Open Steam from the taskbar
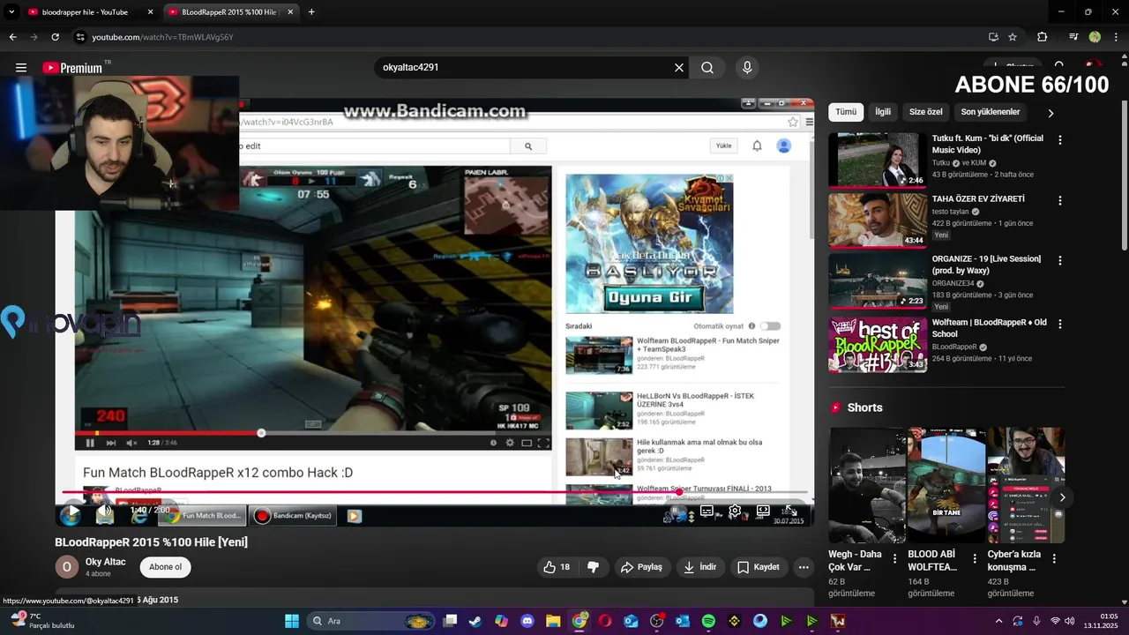 click(x=475, y=621)
